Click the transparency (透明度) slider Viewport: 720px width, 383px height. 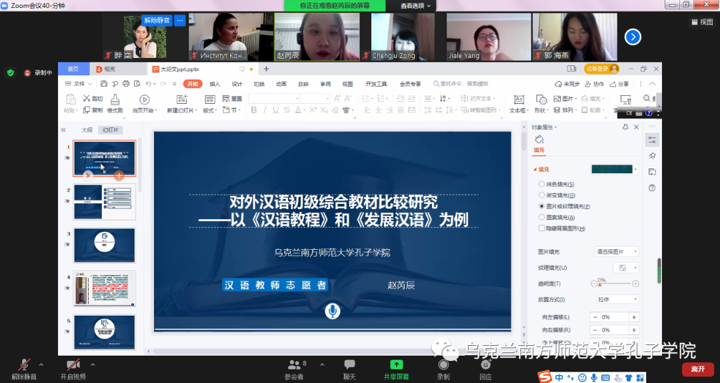(x=613, y=284)
